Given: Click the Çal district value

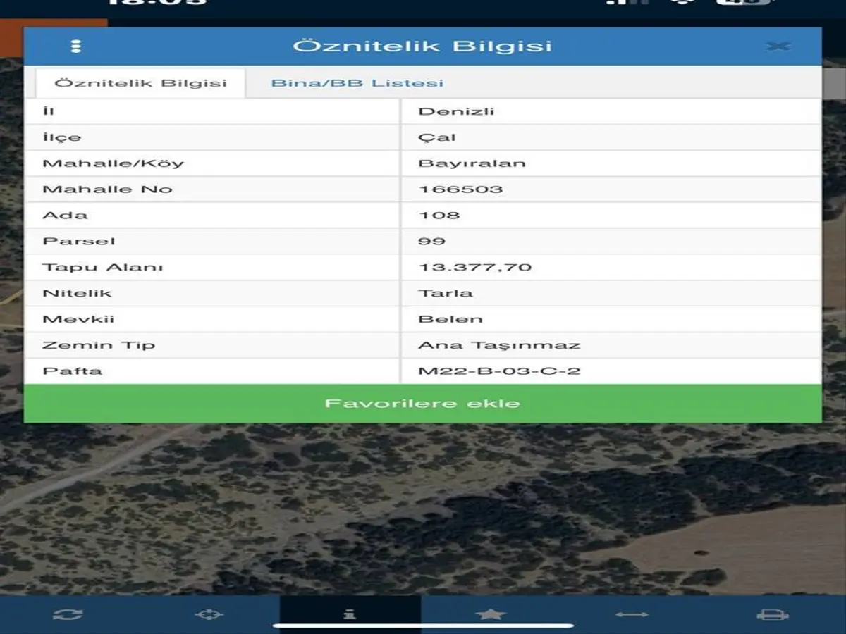Looking at the screenshot, I should [437, 137].
